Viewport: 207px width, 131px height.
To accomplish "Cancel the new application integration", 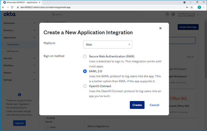I will (154, 105).
